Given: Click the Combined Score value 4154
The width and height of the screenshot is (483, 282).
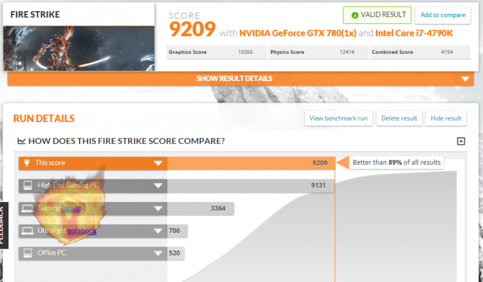Looking at the screenshot, I should click(447, 52).
